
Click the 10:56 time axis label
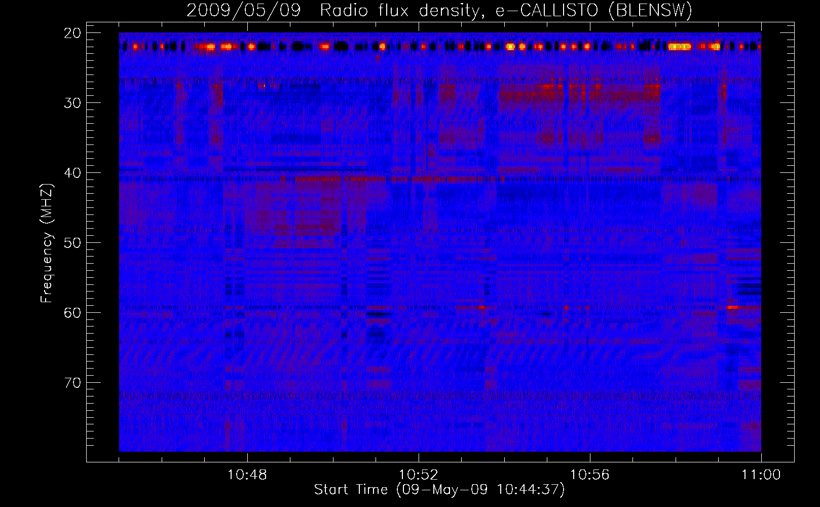click(x=590, y=475)
